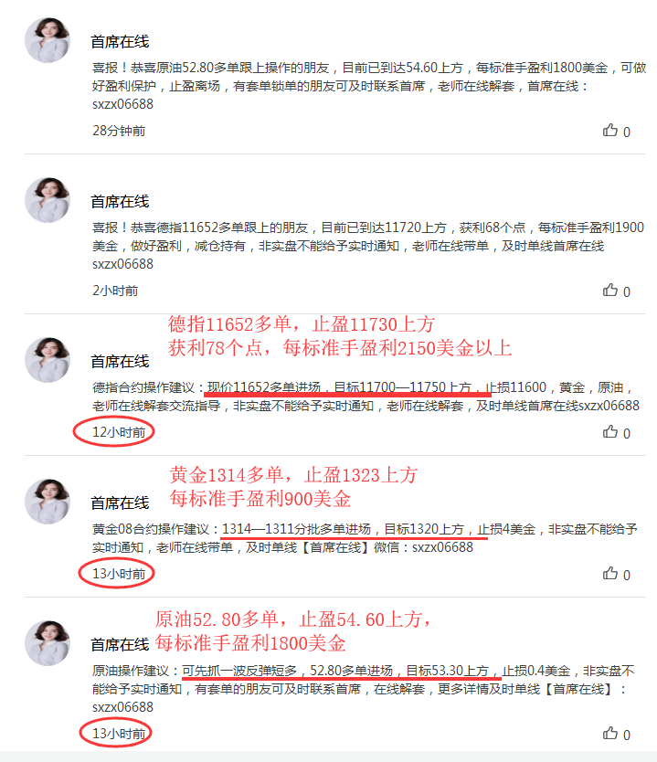Open 首席在线 profile name on 12小时前 post
This screenshot has height=762, width=657.
pyautogui.click(x=120, y=362)
